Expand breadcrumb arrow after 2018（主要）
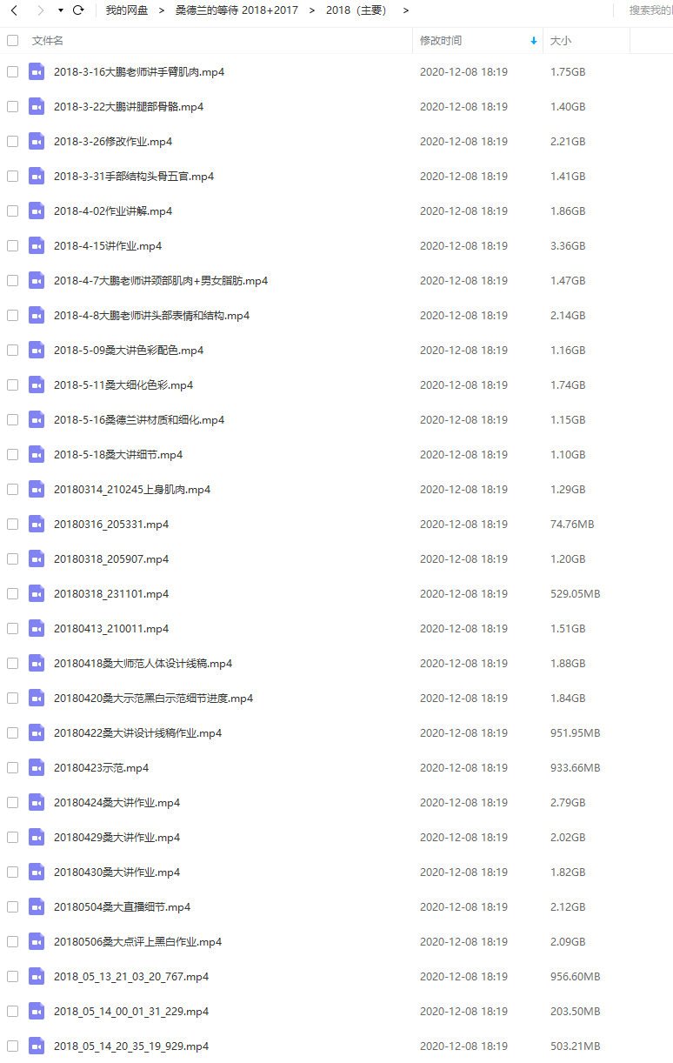The image size is (673, 1063). [406, 10]
